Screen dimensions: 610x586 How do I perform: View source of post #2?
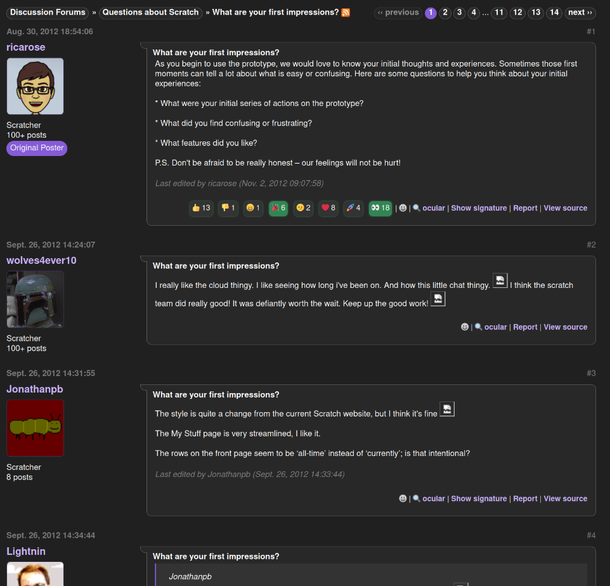565,327
